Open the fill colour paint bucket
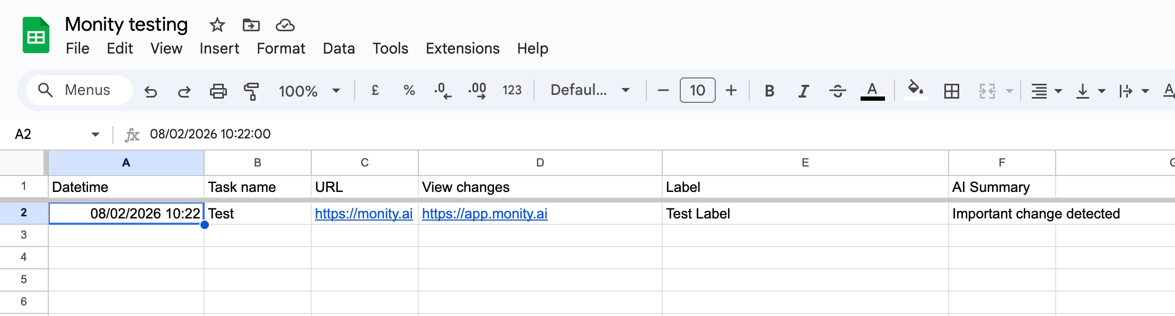This screenshot has width=1175, height=316. [916, 90]
